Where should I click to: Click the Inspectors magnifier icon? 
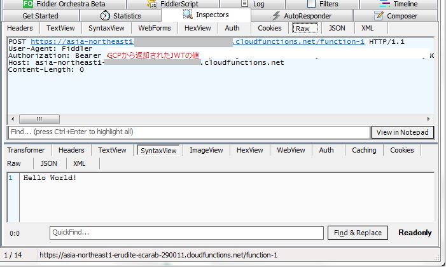(x=188, y=14)
